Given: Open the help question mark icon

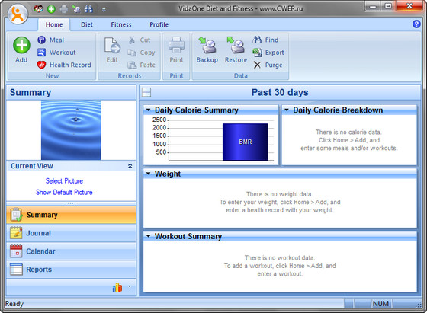Looking at the screenshot, I should coord(416,24).
